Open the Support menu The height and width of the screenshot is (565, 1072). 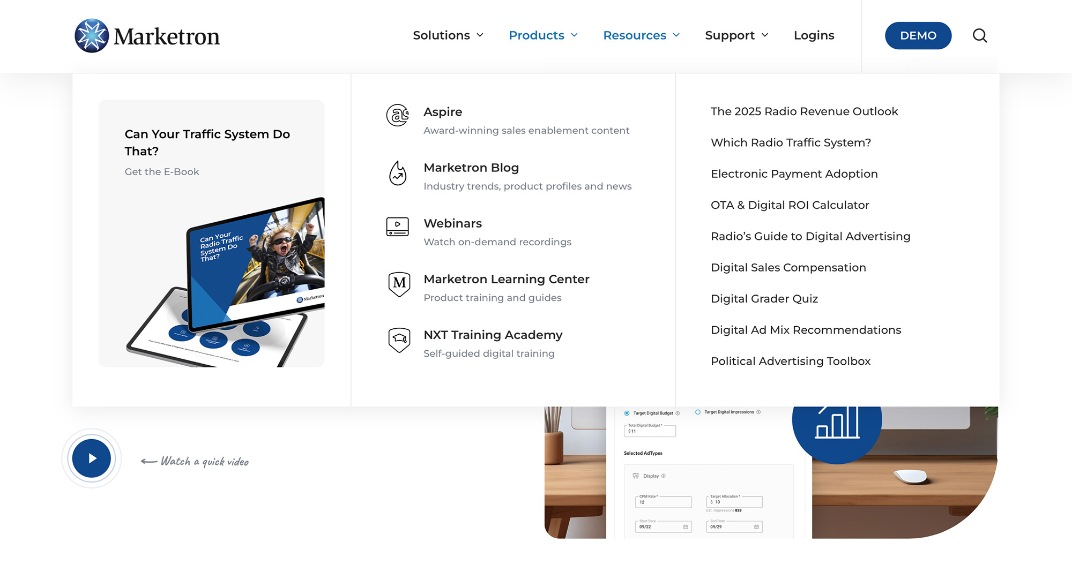point(736,35)
